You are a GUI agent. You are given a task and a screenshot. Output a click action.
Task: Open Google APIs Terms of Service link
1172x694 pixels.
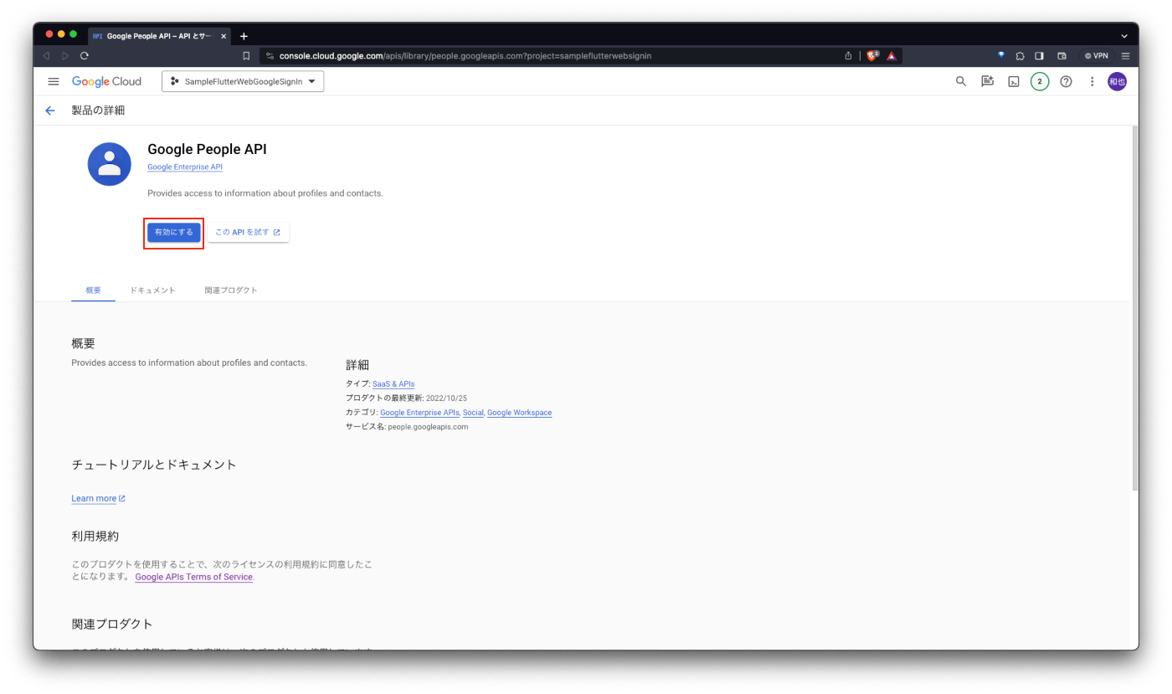(x=193, y=577)
